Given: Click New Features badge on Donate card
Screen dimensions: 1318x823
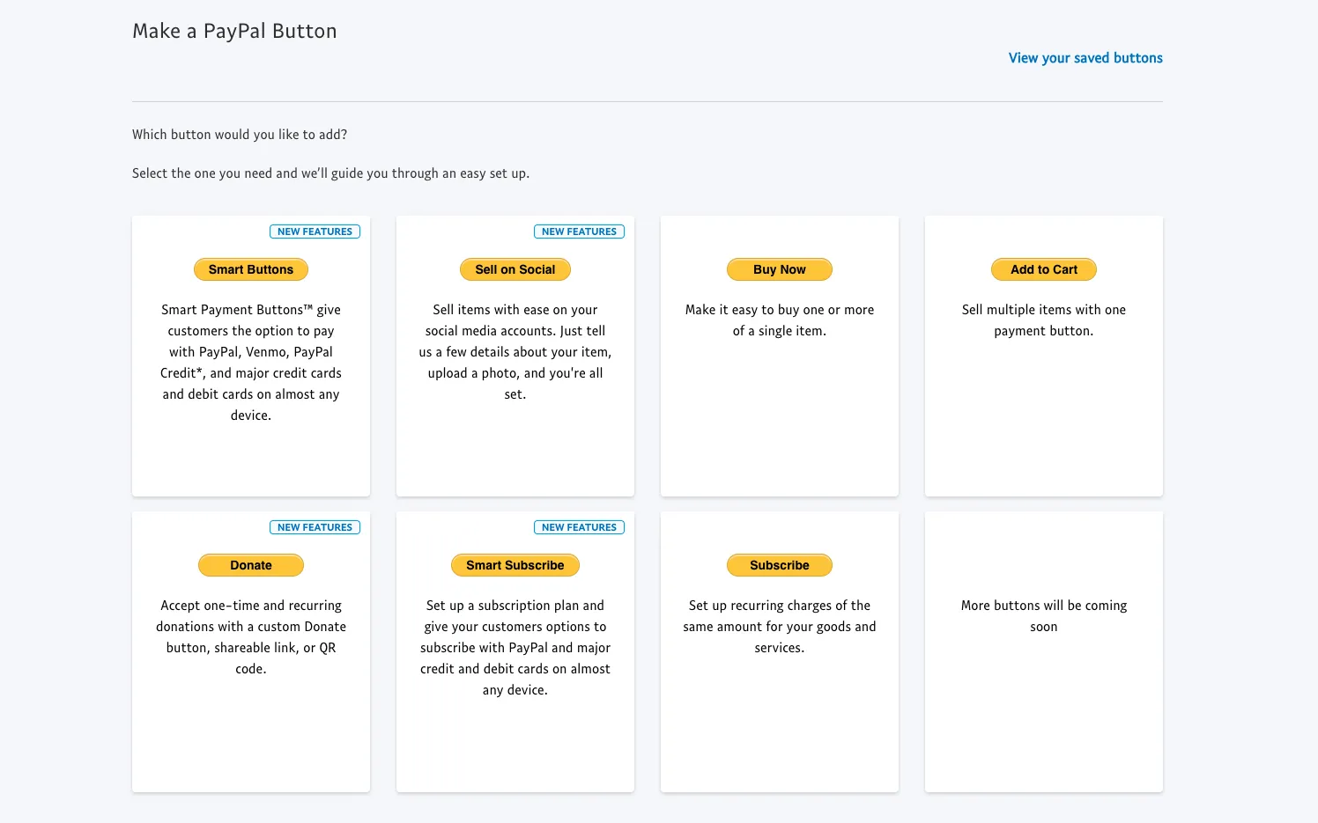Looking at the screenshot, I should click(315, 527).
